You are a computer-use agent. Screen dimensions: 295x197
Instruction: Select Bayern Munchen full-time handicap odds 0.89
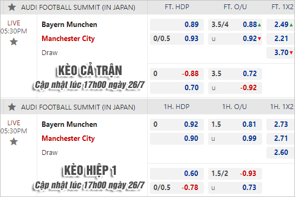(177, 25)
